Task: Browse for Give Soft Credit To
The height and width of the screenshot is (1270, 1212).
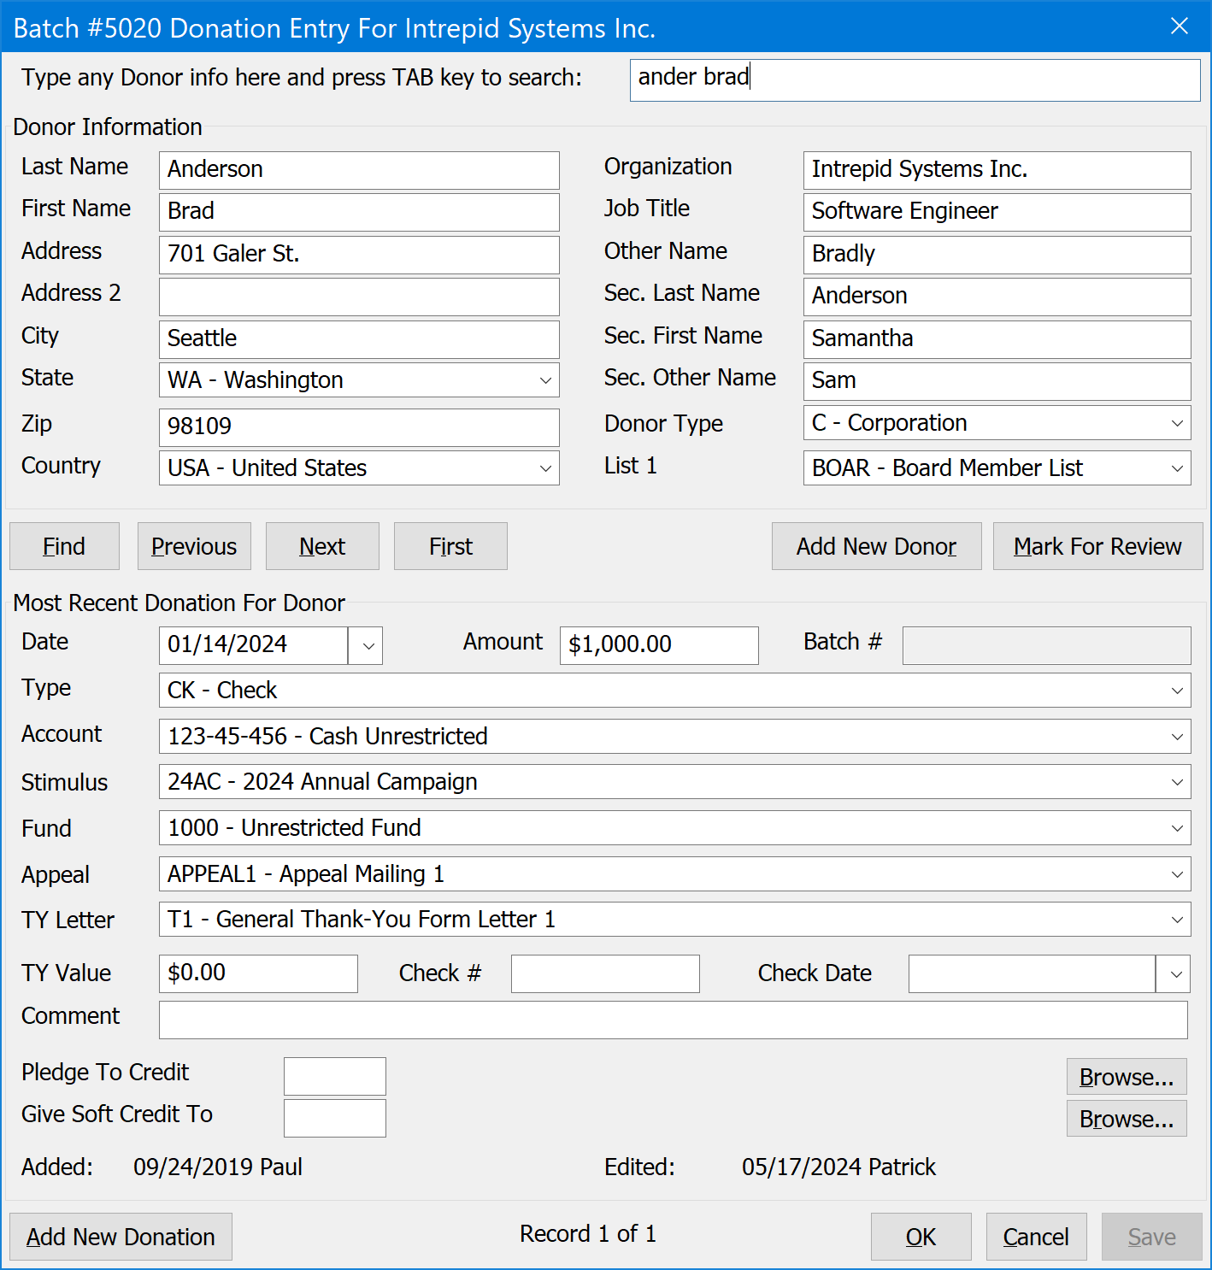Action: click(x=1127, y=1118)
